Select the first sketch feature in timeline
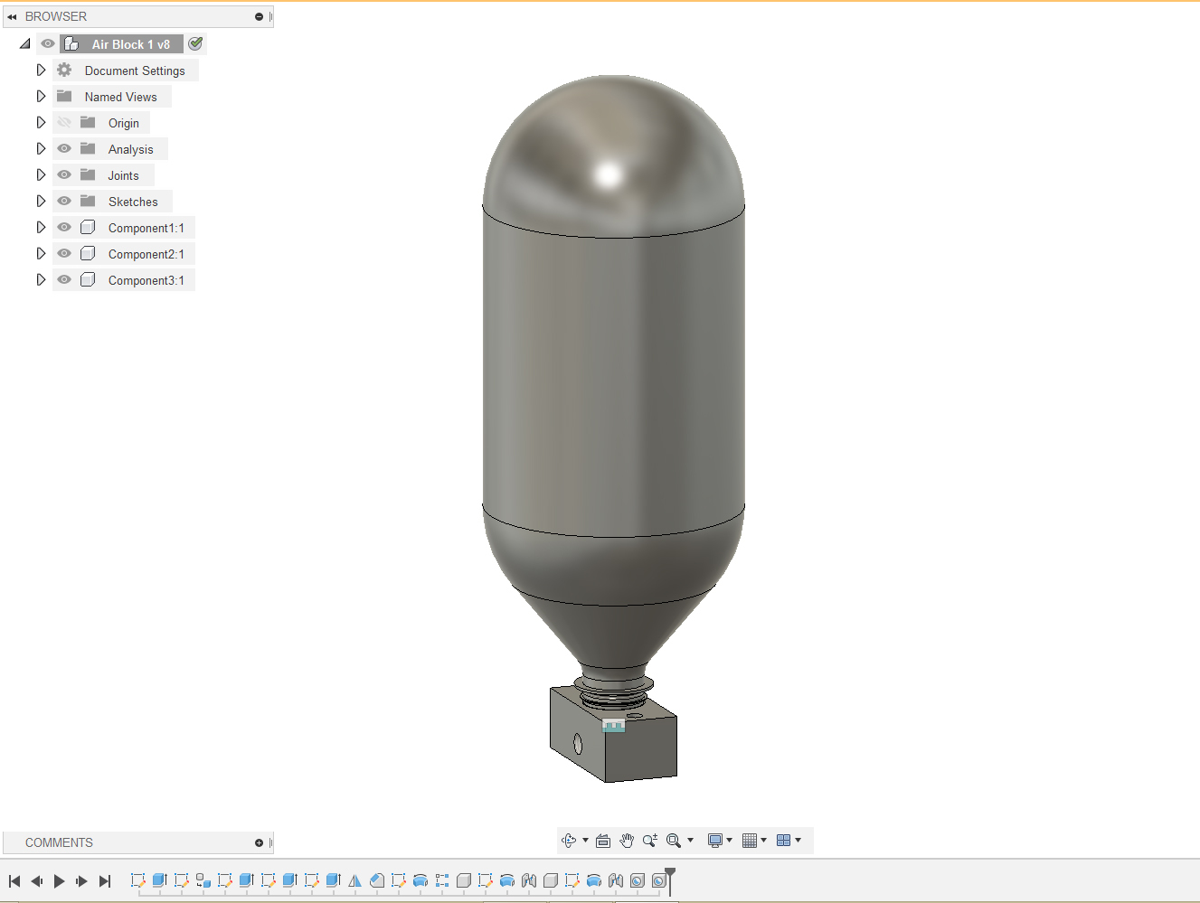The width and height of the screenshot is (1200, 903). [x=138, y=880]
